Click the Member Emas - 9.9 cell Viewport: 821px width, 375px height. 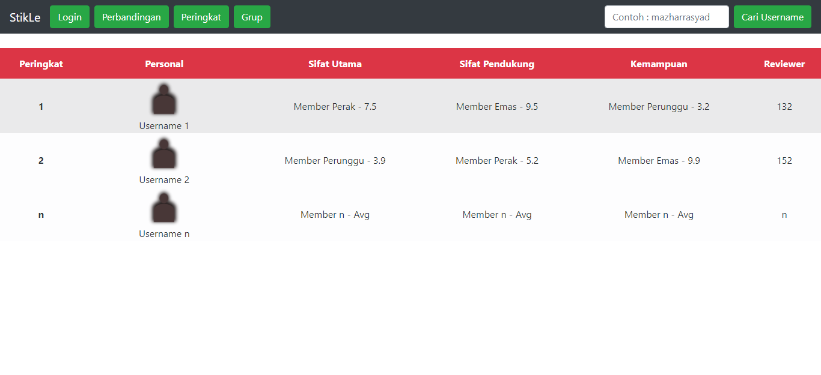tap(659, 161)
